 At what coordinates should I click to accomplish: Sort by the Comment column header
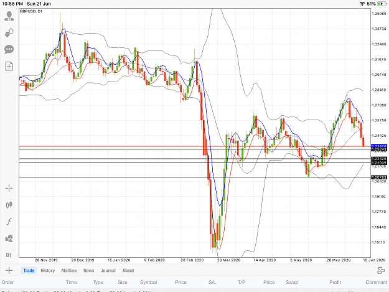point(377,282)
